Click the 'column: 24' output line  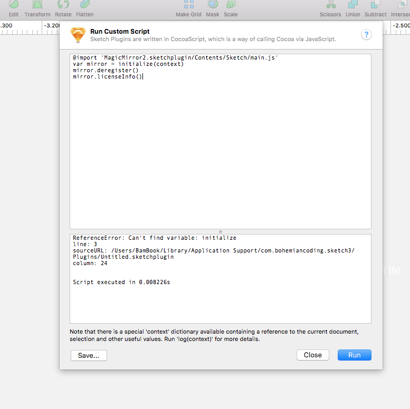pyautogui.click(x=90, y=263)
